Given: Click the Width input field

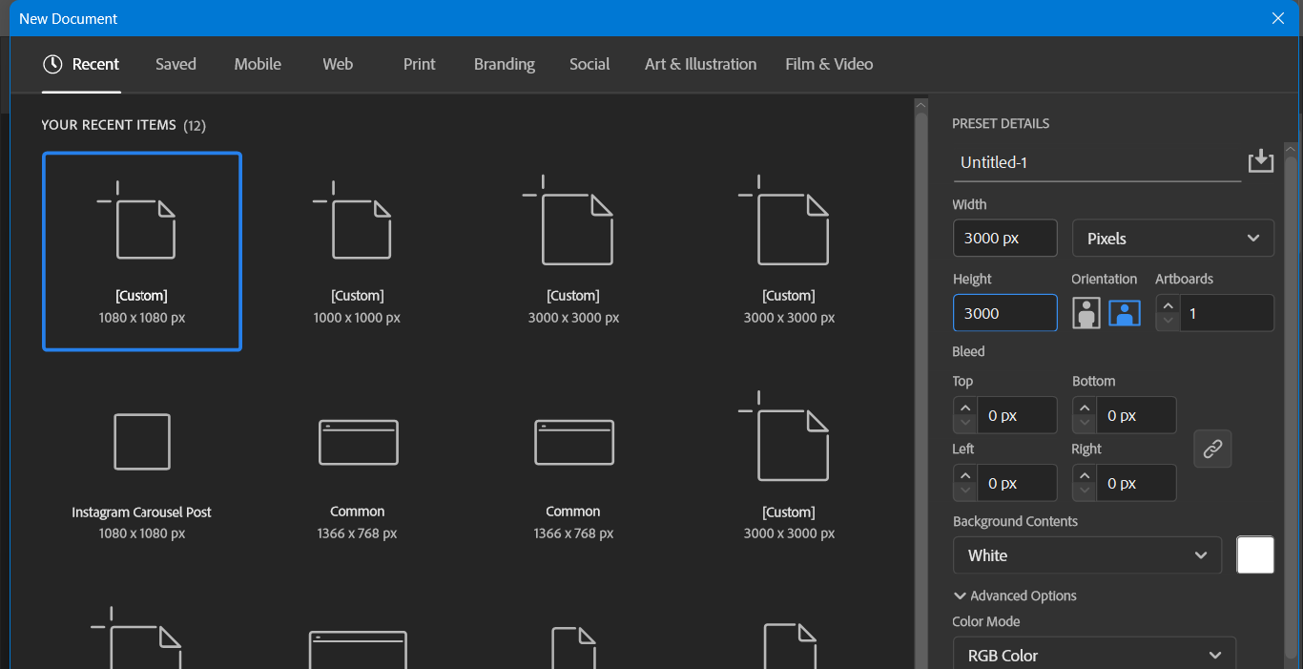Looking at the screenshot, I should (x=1005, y=239).
